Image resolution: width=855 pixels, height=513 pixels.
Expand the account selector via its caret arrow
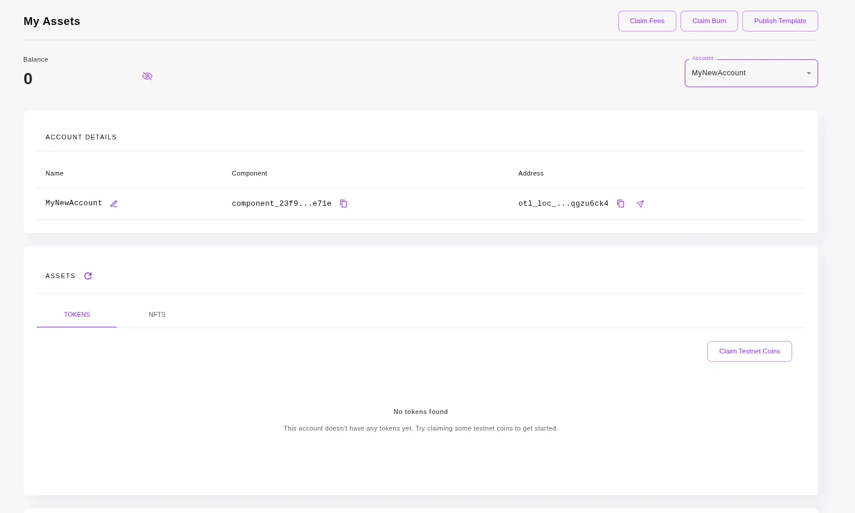pyautogui.click(x=809, y=73)
